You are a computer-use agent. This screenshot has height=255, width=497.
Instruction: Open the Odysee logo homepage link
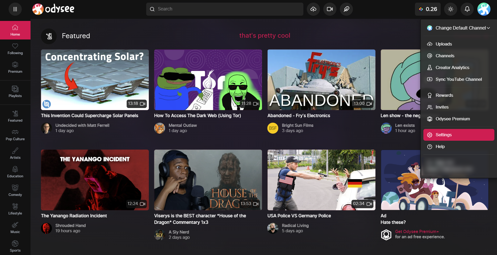[x=53, y=9]
